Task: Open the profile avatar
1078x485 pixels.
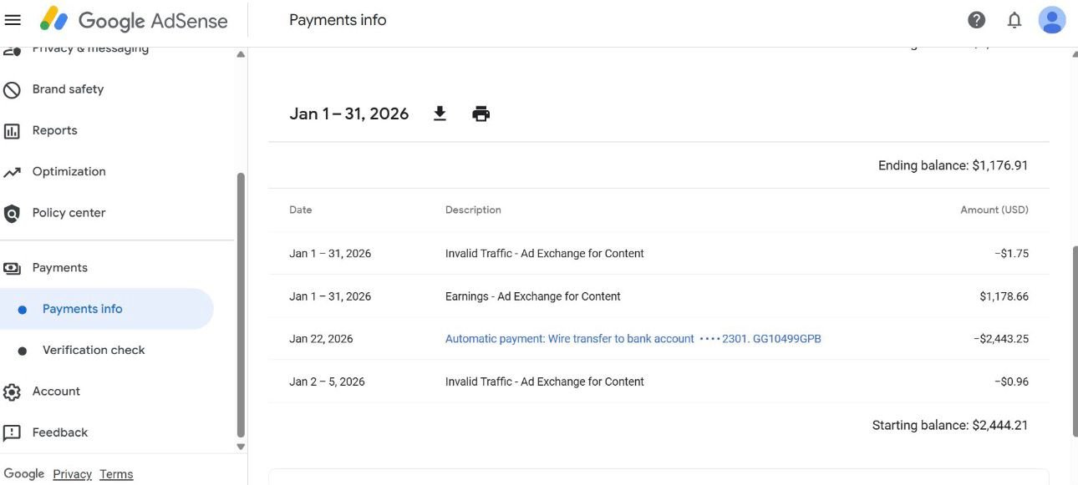Action: tap(1051, 19)
